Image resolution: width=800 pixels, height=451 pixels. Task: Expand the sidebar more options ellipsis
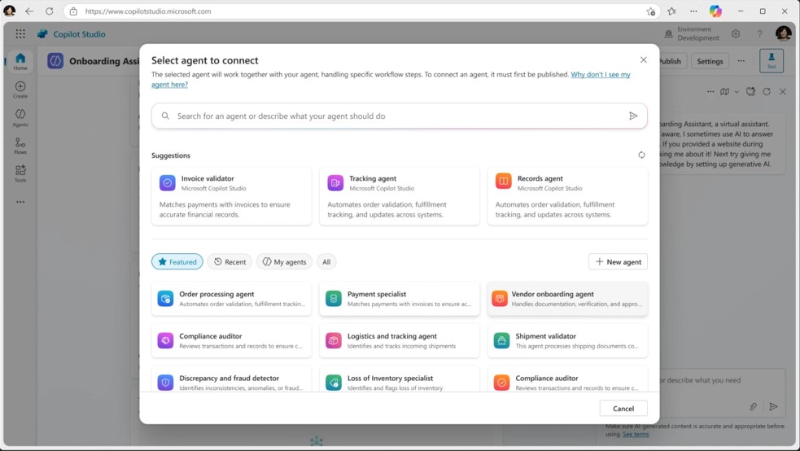(20, 202)
